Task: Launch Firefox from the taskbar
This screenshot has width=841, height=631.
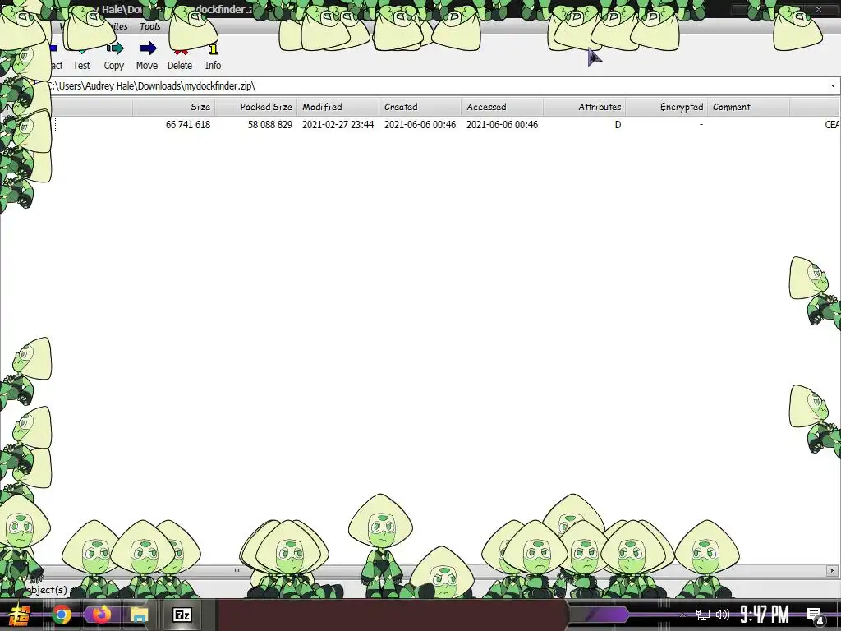Action: tap(100, 615)
